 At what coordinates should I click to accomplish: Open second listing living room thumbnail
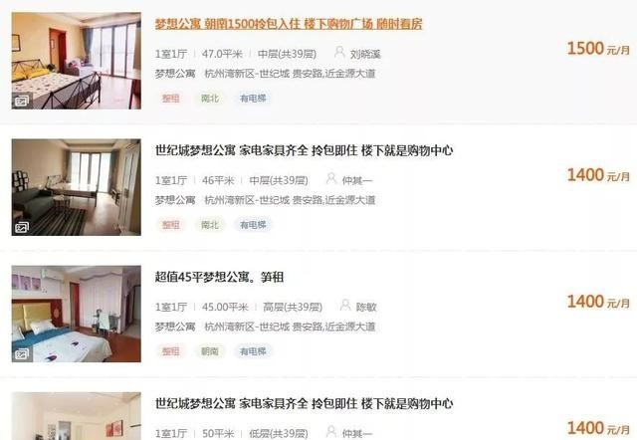[77, 187]
